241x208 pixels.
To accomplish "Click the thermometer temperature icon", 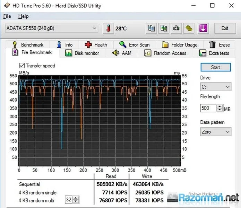I will click(108, 28).
